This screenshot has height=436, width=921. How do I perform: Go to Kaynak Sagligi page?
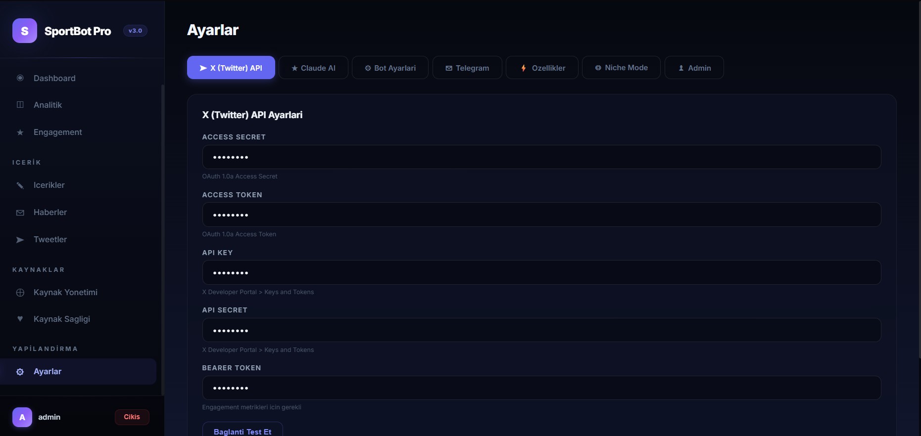point(78,319)
